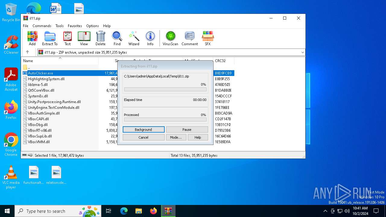Go up one folder level arrow
The image size is (386, 217).
pyautogui.click(x=27, y=52)
